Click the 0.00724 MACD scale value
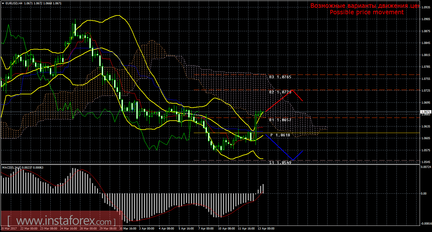Screen dimensions: 432x232 (x=426, y=167)
